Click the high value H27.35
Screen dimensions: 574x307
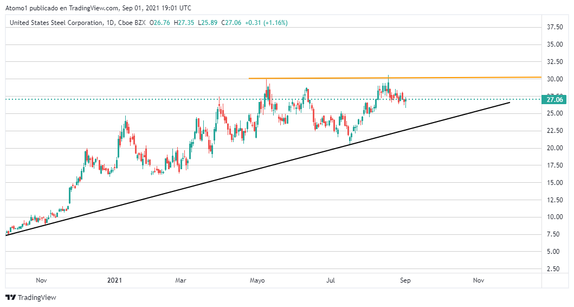point(184,23)
